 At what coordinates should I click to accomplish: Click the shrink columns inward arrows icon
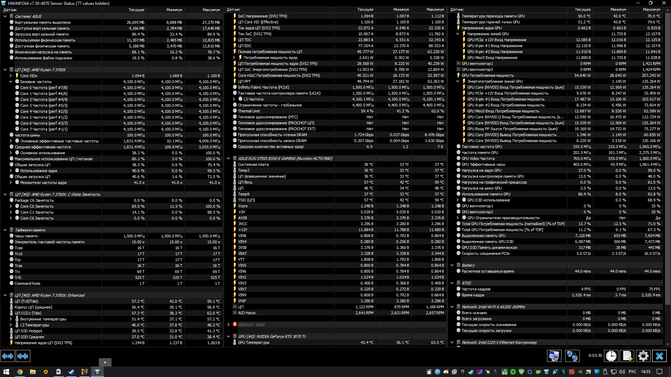click(x=23, y=356)
